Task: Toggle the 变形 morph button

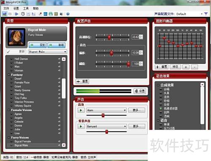Action: click(x=38, y=45)
